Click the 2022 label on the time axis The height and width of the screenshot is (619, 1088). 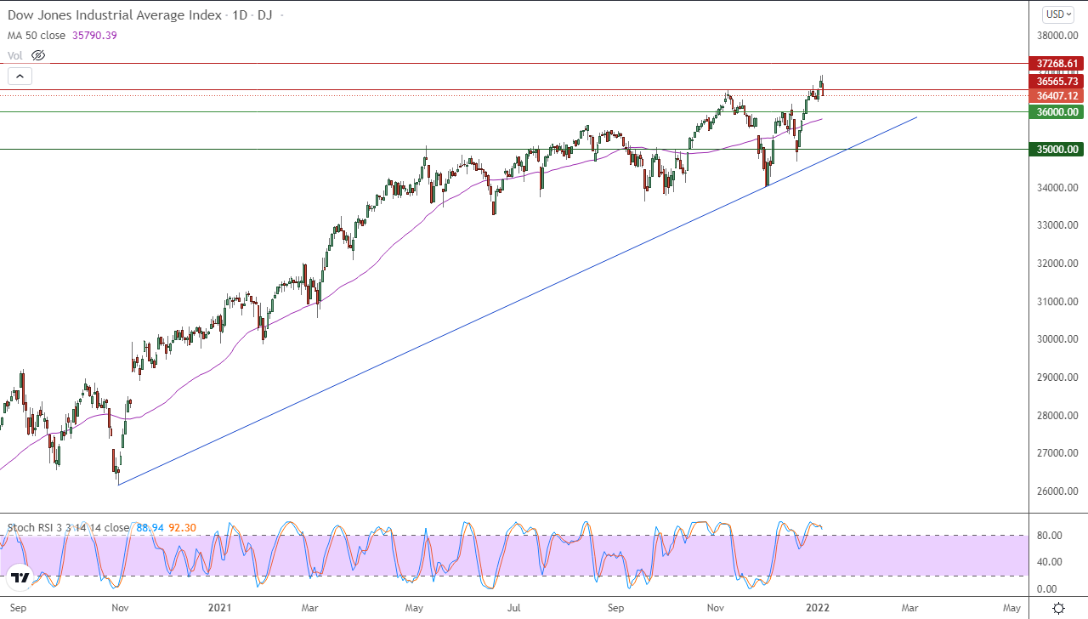click(x=817, y=609)
